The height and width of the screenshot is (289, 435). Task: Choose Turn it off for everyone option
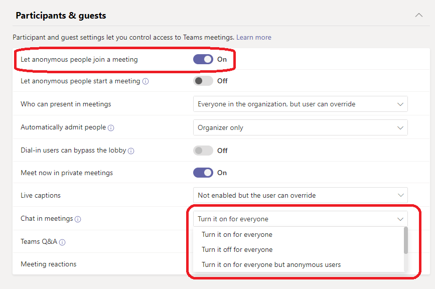pos(237,249)
